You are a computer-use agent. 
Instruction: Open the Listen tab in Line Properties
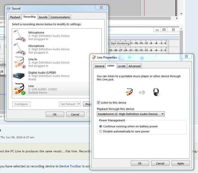[111, 66]
